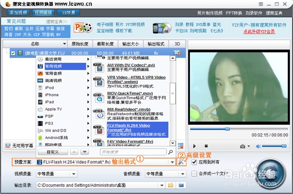Viewport: 293px width, 194px height.
Task: Open the 卡拉OK link
Action: [x=181, y=31]
